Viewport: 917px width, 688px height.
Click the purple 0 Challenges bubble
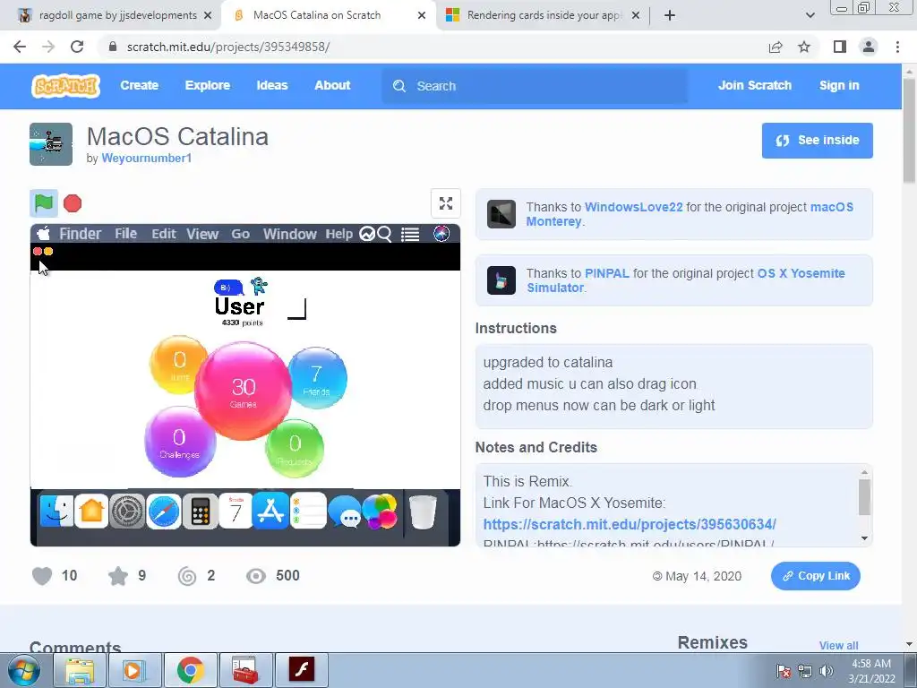179,443
